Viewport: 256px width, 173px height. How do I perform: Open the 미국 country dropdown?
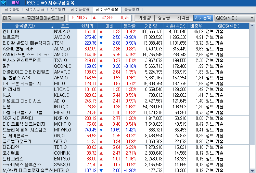(x=14, y=18)
